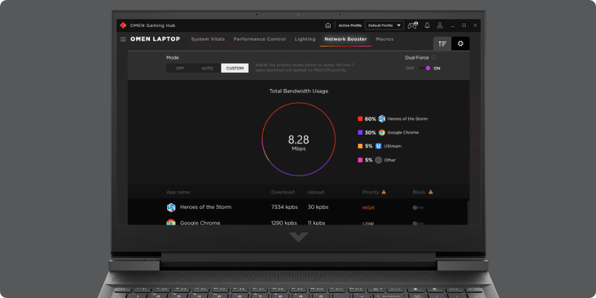596x298 pixels.
Task: Toggle Block switch for Google Chrome
Action: click(418, 223)
